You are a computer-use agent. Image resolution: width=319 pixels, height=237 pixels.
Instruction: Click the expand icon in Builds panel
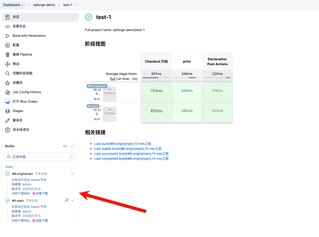point(73,146)
